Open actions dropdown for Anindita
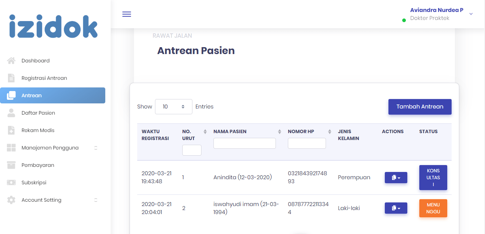The width and height of the screenshot is (485, 234). click(396, 178)
